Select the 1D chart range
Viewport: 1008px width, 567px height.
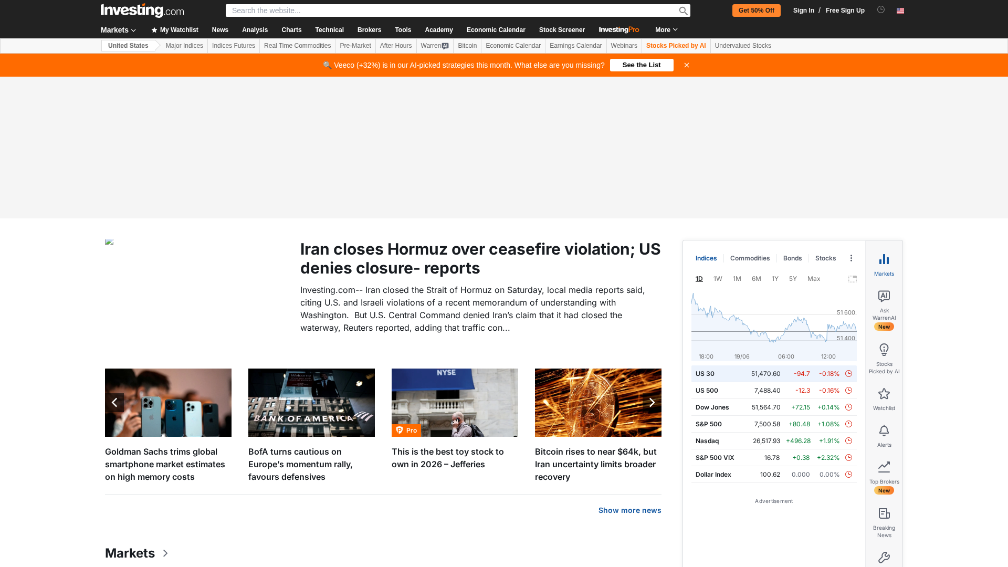click(x=699, y=279)
